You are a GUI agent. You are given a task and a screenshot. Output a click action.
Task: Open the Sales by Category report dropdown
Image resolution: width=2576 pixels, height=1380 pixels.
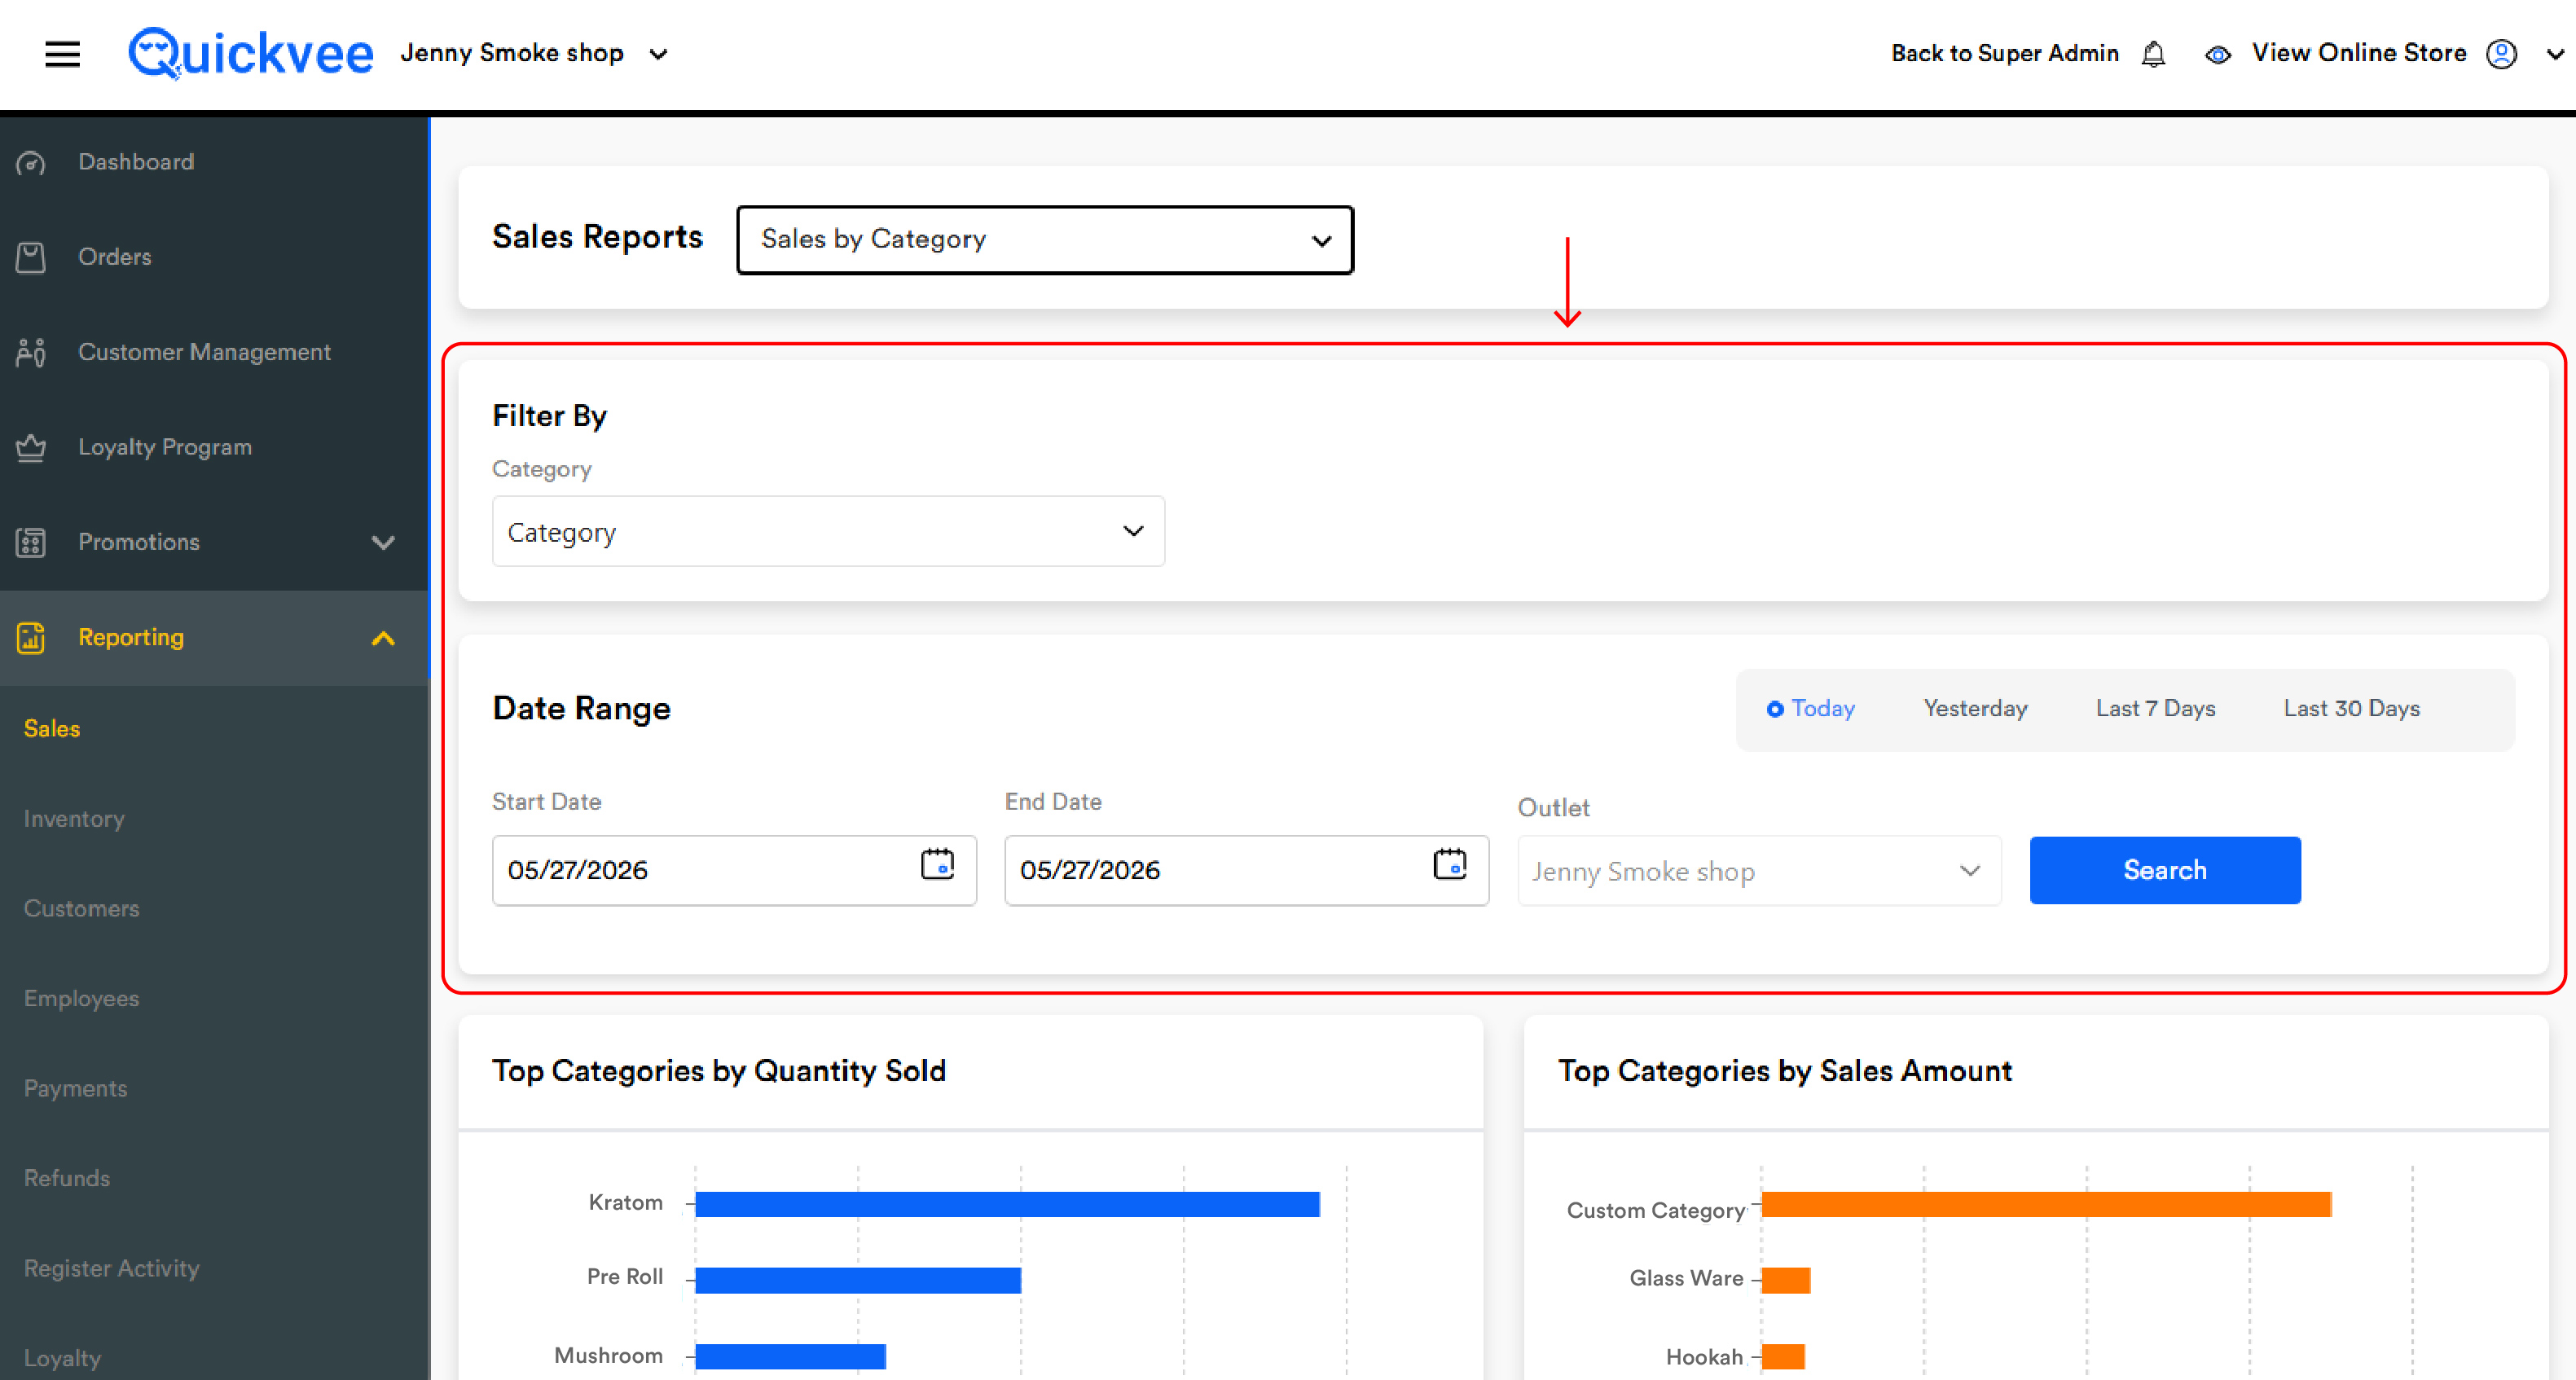(1045, 240)
